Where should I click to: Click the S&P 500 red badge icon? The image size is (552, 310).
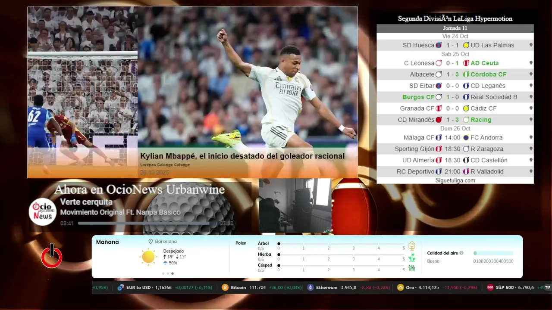[490, 288]
